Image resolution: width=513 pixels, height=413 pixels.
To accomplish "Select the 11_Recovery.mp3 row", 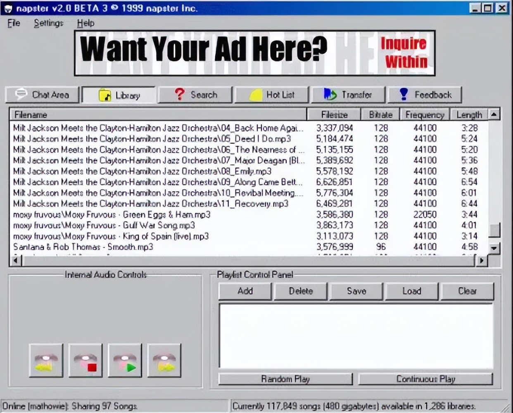I will pos(249,204).
